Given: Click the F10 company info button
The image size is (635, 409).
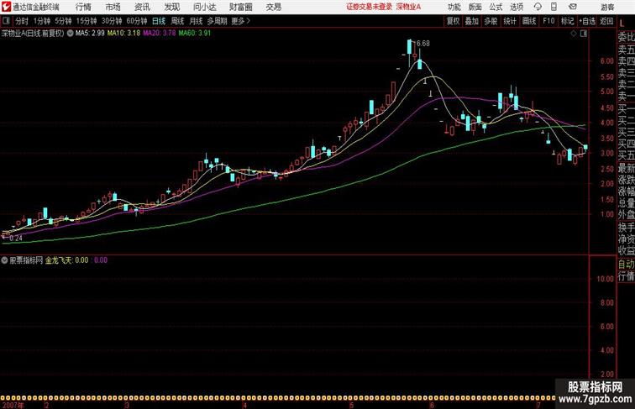Looking at the screenshot, I should pyautogui.click(x=548, y=21).
